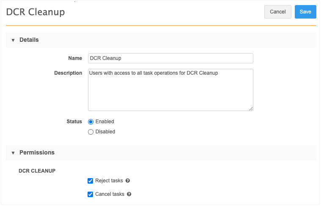Click the Description text area resize handle

click(x=251, y=108)
